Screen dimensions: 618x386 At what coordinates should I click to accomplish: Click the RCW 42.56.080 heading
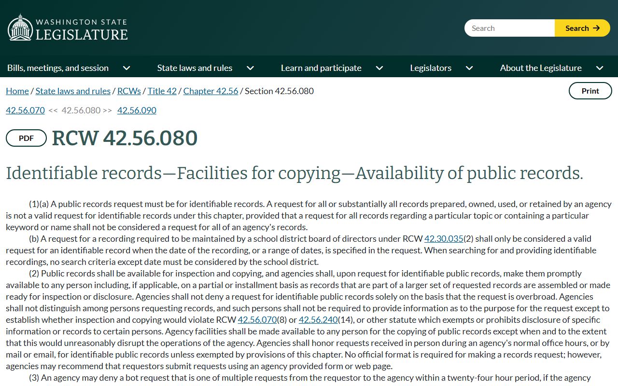125,138
